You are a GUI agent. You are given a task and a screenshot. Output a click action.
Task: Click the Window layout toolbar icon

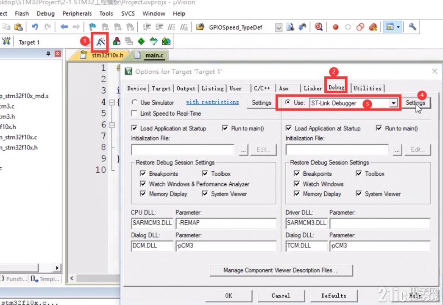(x=390, y=27)
